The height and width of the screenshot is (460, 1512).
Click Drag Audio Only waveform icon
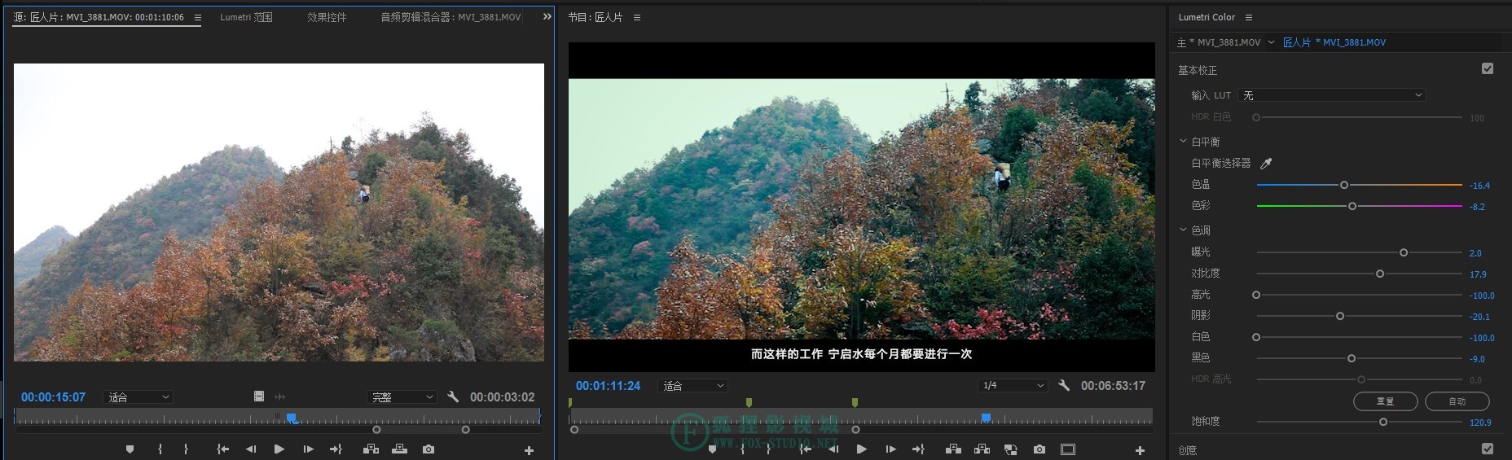tap(280, 396)
